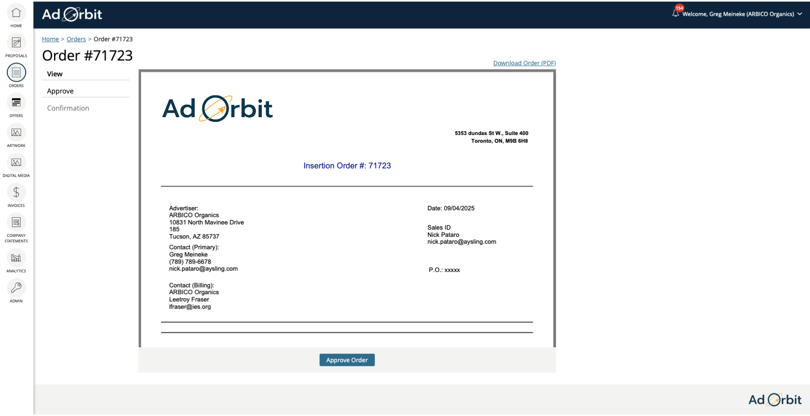Open the Analytics chart icon

pyautogui.click(x=16, y=258)
